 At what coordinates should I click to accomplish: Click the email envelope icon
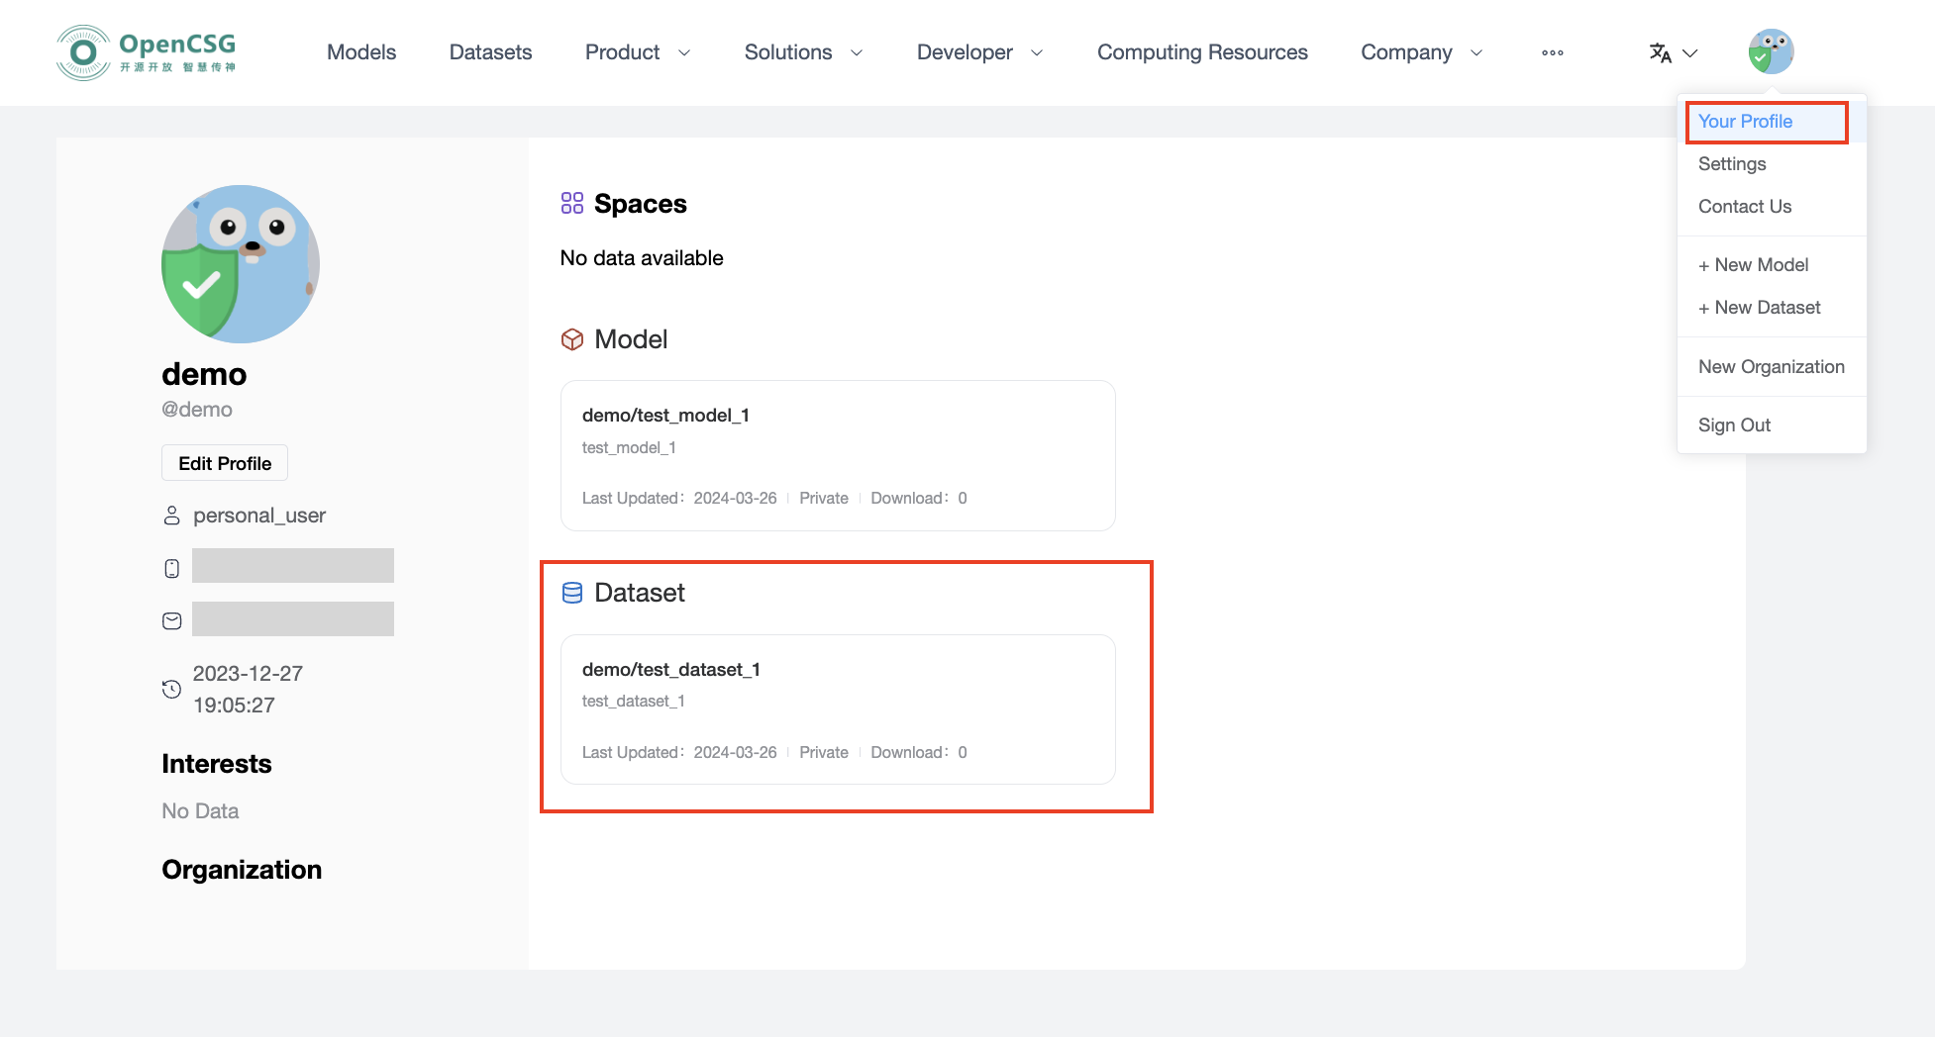[x=172, y=620]
